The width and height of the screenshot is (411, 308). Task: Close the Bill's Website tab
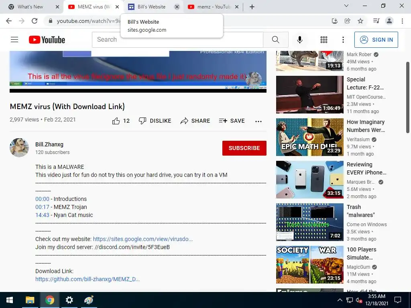pos(177,7)
